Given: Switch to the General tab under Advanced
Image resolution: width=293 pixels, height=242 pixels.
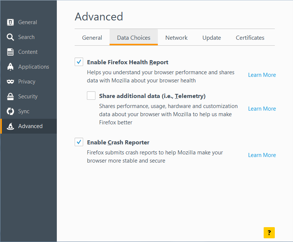Looking at the screenshot, I should (92, 37).
